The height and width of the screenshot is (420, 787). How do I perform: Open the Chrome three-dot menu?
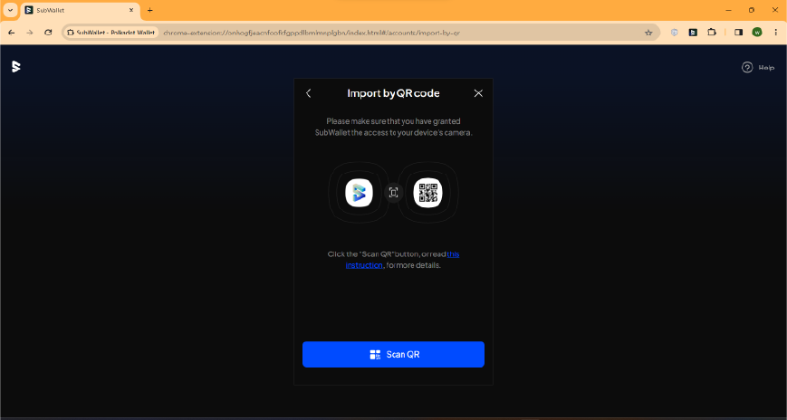click(775, 32)
